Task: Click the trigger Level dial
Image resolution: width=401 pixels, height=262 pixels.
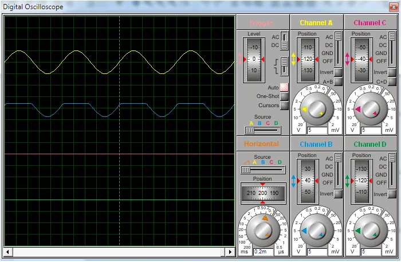Action: (x=254, y=60)
